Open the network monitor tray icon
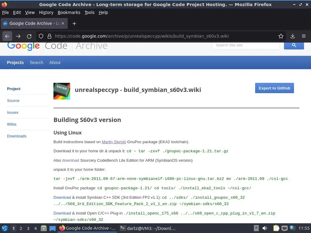 [x=284, y=228]
